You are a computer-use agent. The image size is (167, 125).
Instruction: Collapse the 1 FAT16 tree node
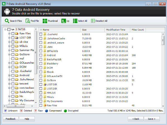coord(5,29)
